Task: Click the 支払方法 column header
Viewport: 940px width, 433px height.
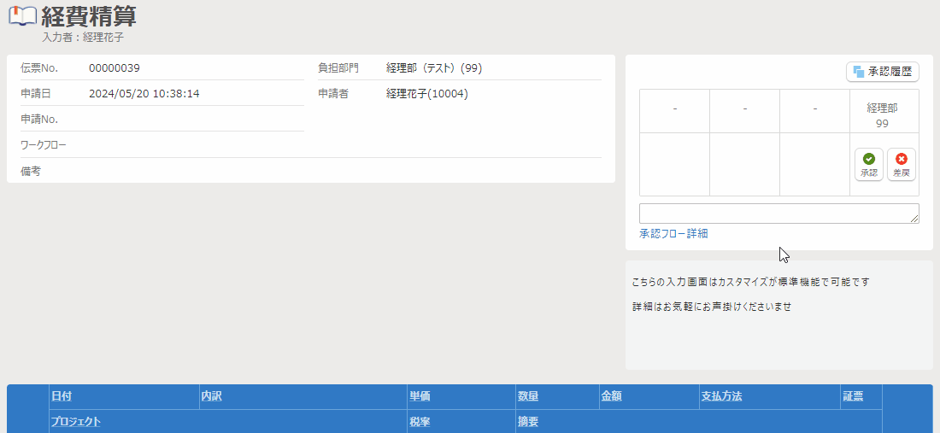Action: pos(721,396)
